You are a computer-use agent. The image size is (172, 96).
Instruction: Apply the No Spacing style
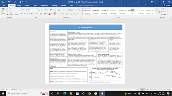96,12
